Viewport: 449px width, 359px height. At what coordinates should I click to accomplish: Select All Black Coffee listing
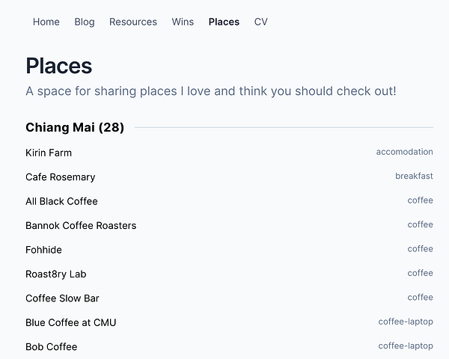click(x=61, y=201)
